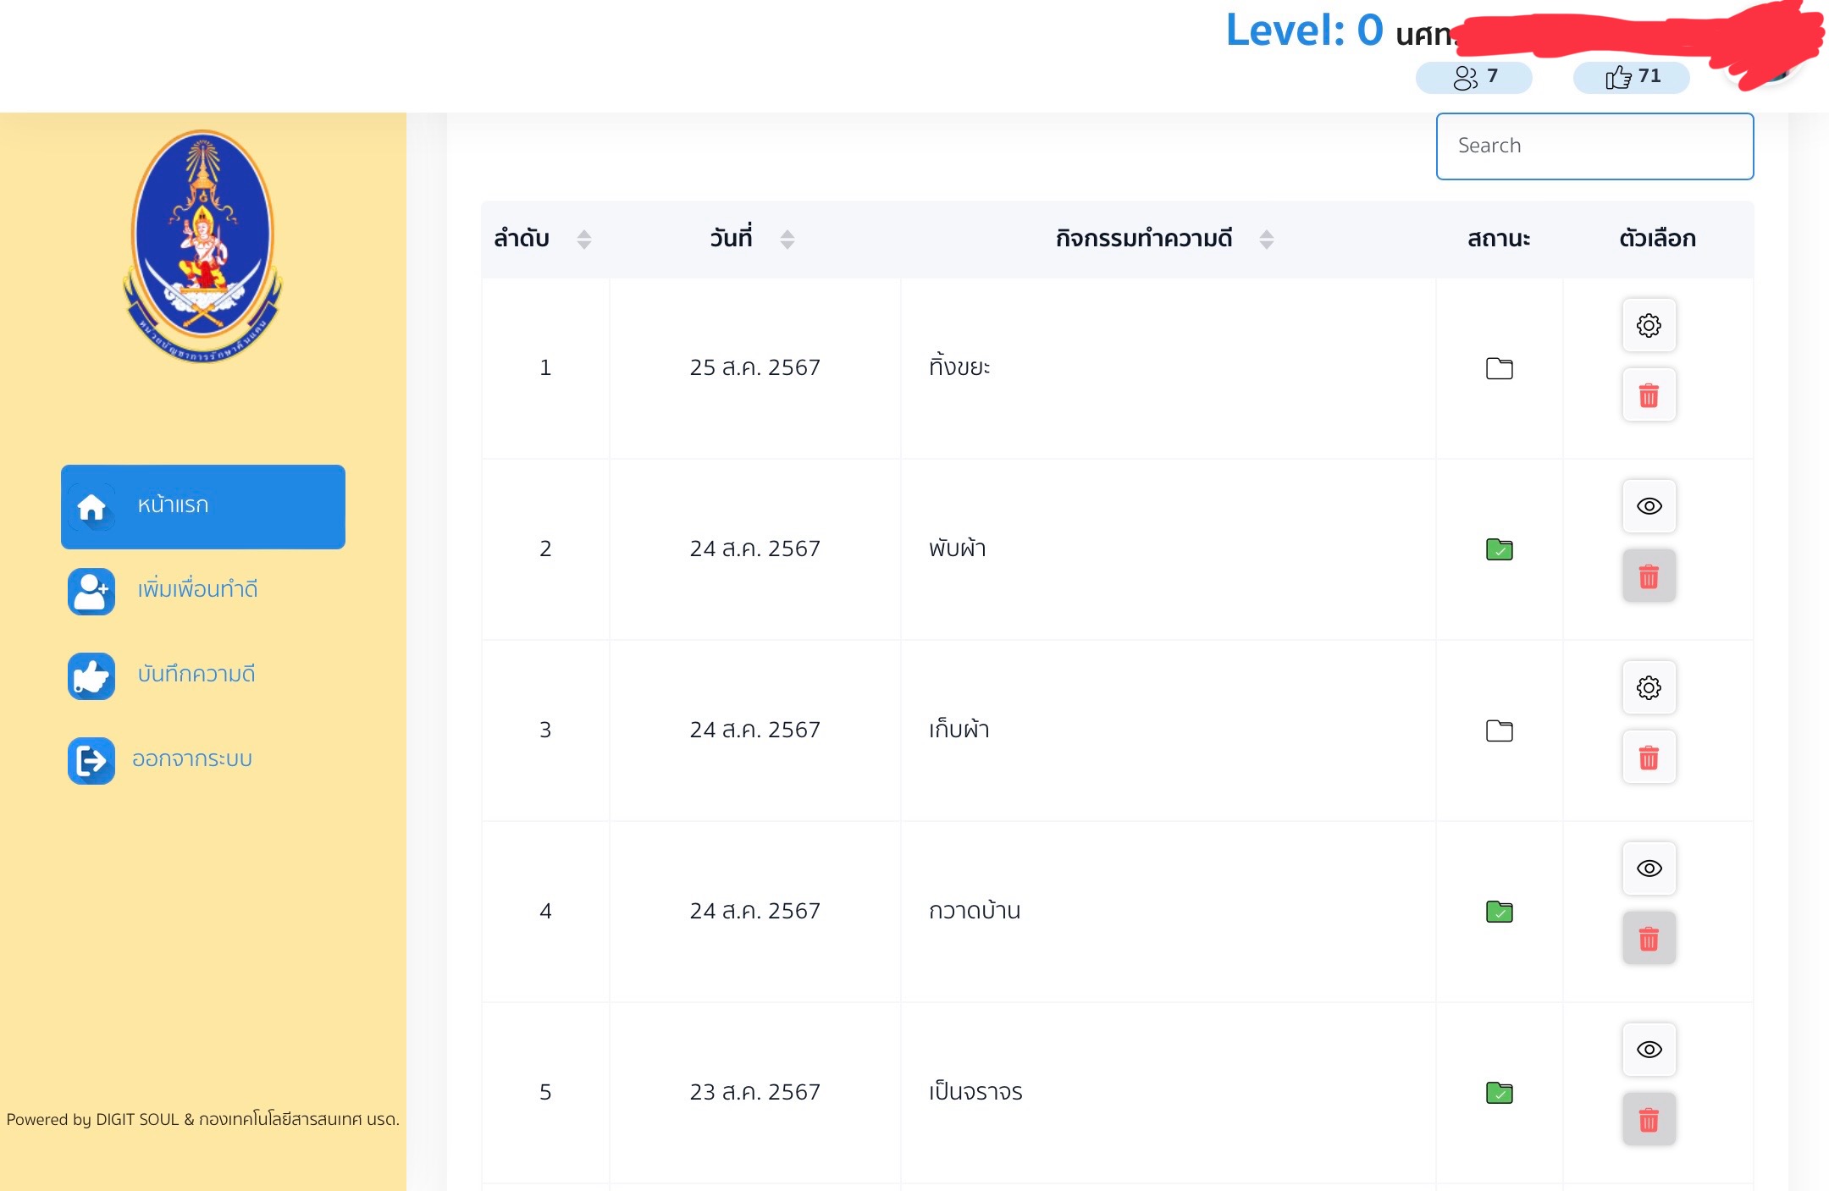Click the Search input field
Viewport: 1829px width, 1191px height.
point(1594,146)
